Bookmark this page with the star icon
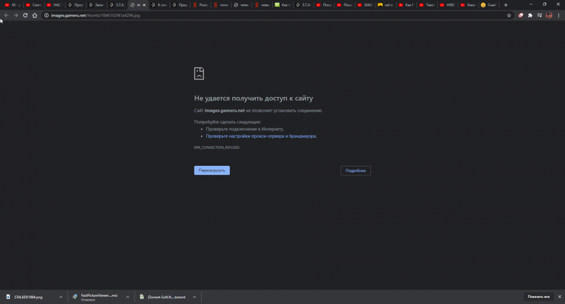 (x=509, y=15)
